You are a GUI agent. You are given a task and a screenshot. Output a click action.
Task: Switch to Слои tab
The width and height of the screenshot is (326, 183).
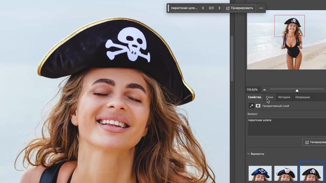coord(269,97)
